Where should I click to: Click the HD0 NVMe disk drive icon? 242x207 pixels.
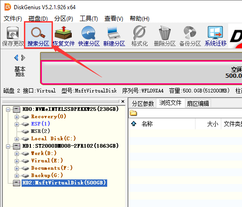(x=17, y=109)
